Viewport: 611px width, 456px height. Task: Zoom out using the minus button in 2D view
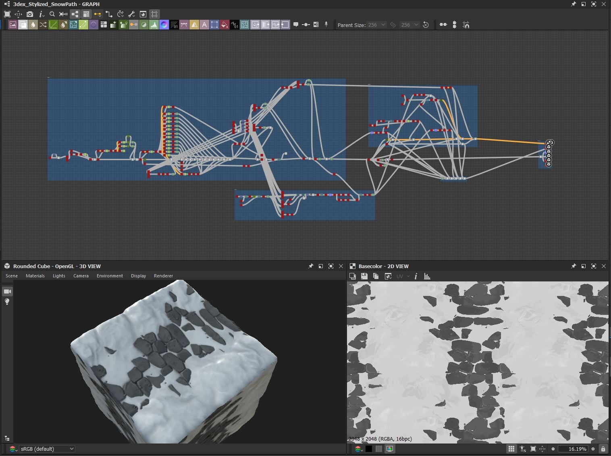pyautogui.click(x=553, y=449)
